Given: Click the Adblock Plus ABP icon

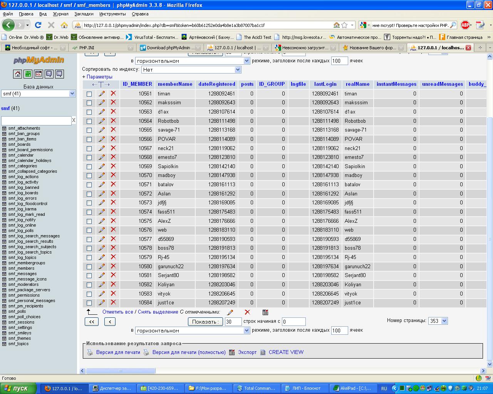Looking at the screenshot, I should pos(465,25).
